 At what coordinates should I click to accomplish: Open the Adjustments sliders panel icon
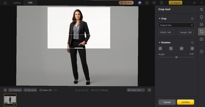point(201,9)
